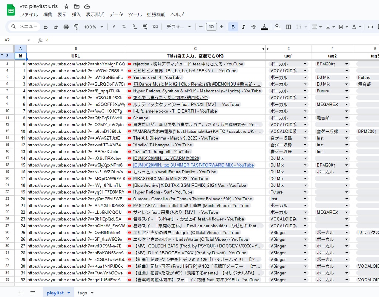Expand hidden column D via right arrow
The image size is (379, 297).
tap(268, 49)
